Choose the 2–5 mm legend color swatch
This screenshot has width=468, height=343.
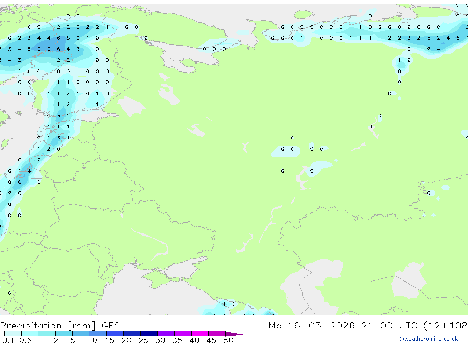click(64, 334)
